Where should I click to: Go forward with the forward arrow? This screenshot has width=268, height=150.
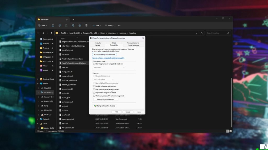pyautogui.click(x=43, y=33)
